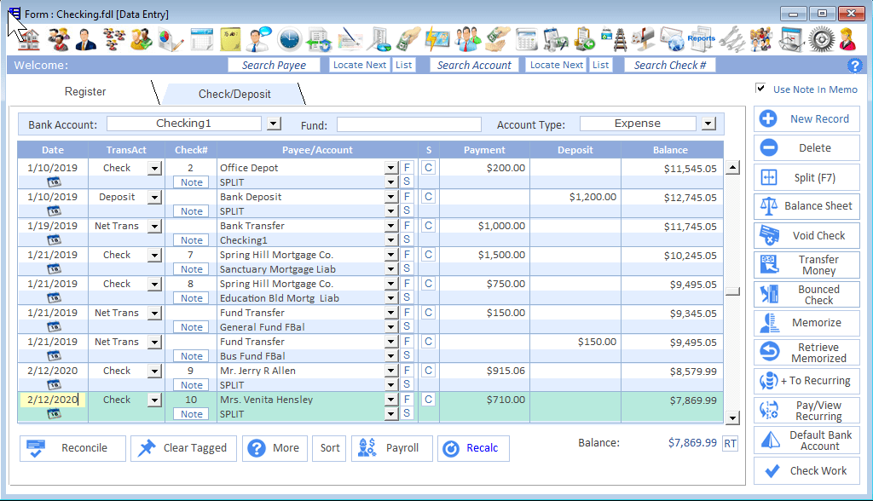Switch to the Register tab
873x501 pixels.
85,92
